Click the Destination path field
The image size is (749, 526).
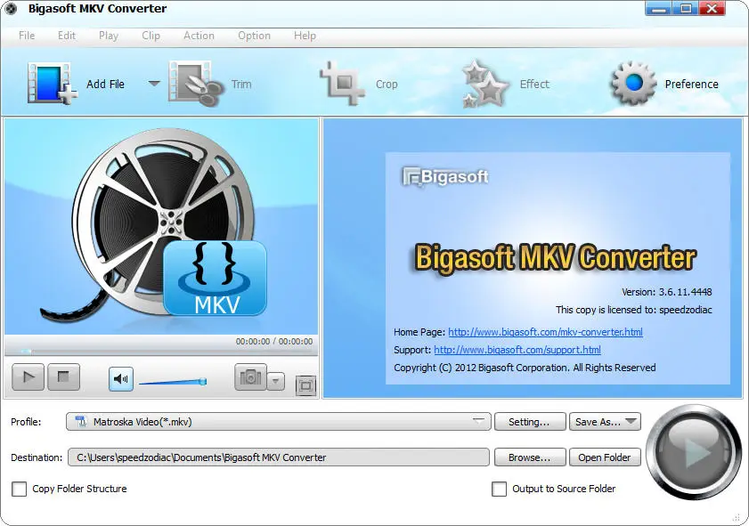pos(279,457)
